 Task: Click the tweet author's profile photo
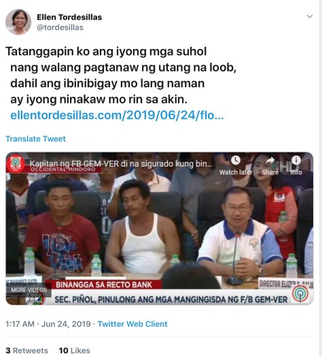[18, 22]
